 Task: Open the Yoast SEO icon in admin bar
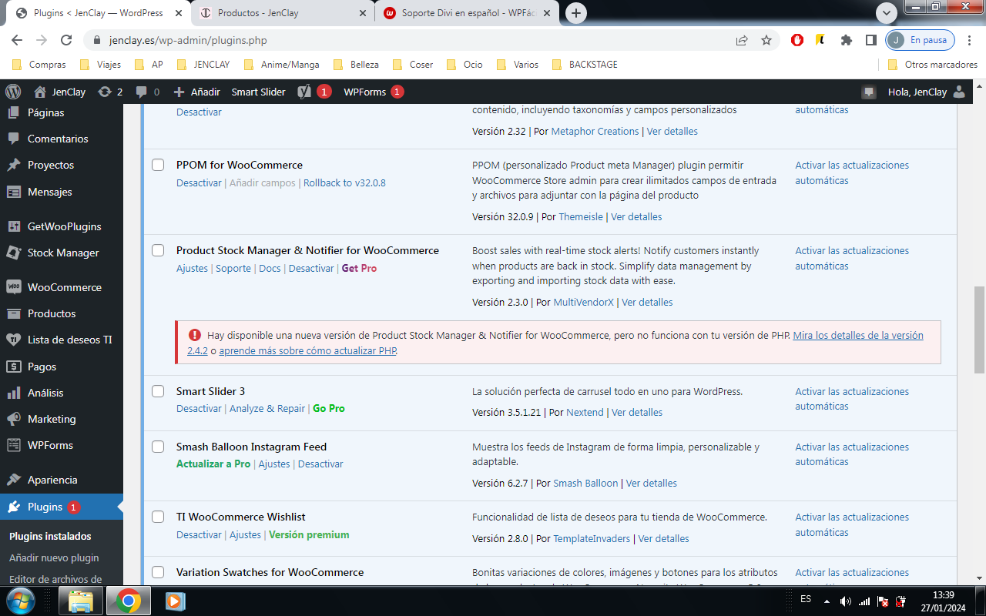pyautogui.click(x=304, y=92)
